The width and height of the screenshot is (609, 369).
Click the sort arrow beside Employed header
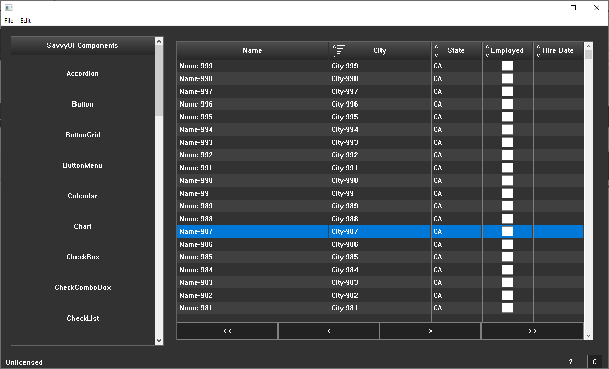pyautogui.click(x=487, y=50)
